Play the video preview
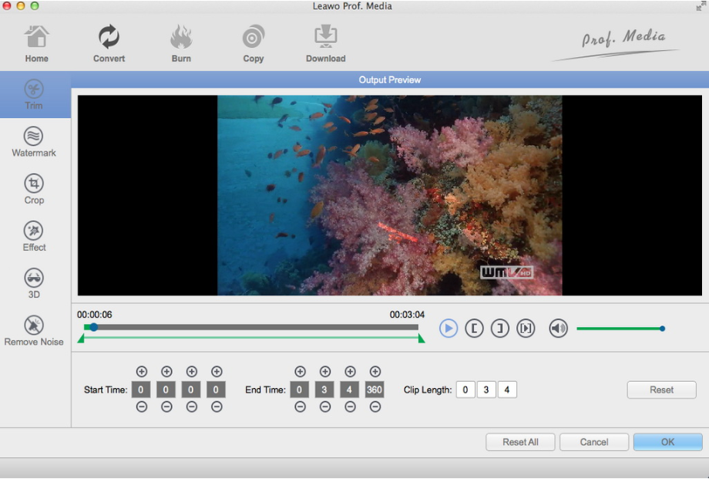Image resolution: width=709 pixels, height=479 pixels. [449, 329]
